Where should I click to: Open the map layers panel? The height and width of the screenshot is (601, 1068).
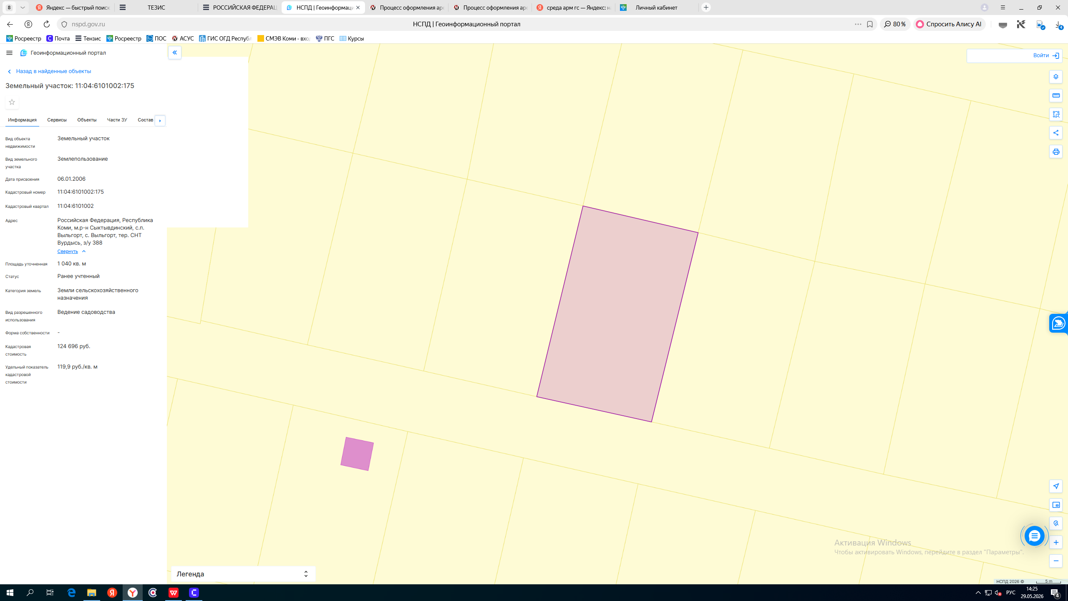1055,77
